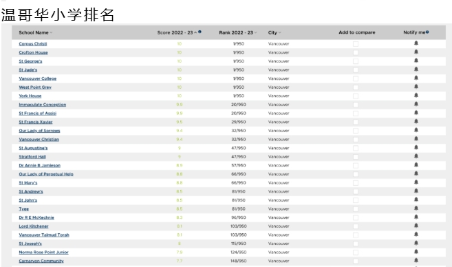Click the info icon next to Notify me
This screenshot has height=267, width=452.
pos(427,32)
